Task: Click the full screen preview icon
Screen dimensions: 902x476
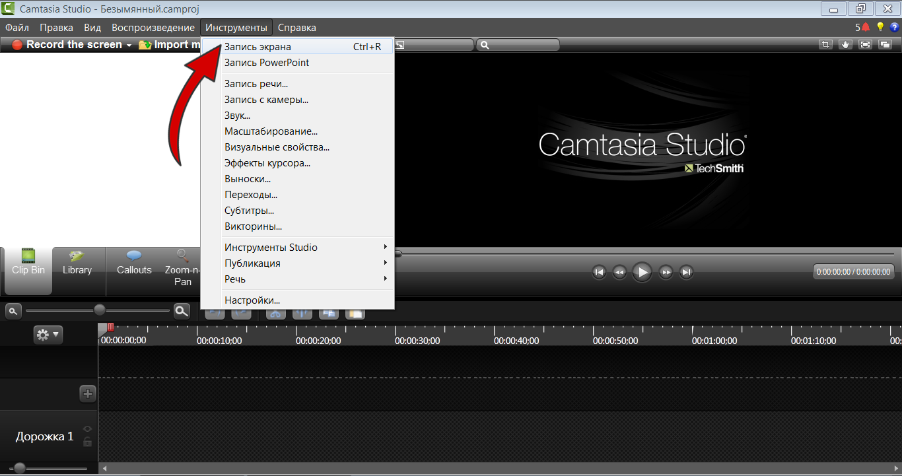Action: click(x=865, y=45)
